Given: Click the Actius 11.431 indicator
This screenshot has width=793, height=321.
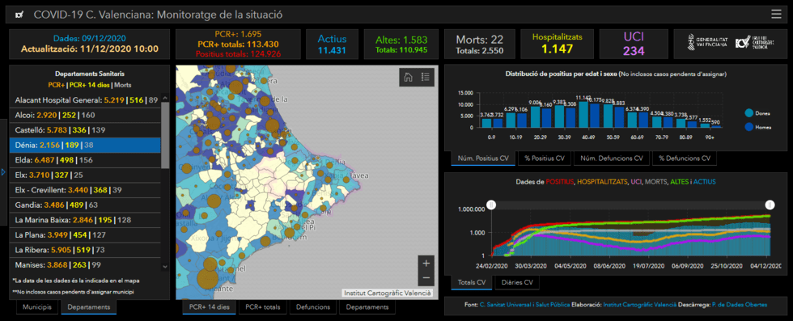Looking at the screenshot, I should (x=332, y=44).
